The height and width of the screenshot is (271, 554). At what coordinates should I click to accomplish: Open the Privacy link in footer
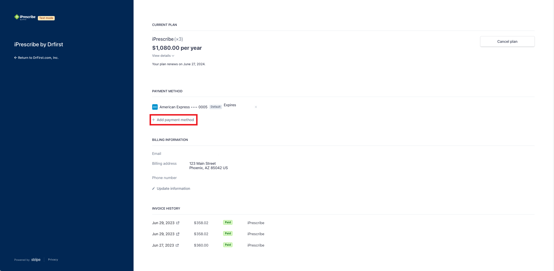click(53, 260)
